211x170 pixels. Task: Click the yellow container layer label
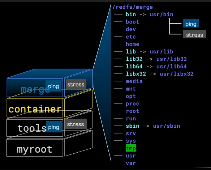(35, 109)
